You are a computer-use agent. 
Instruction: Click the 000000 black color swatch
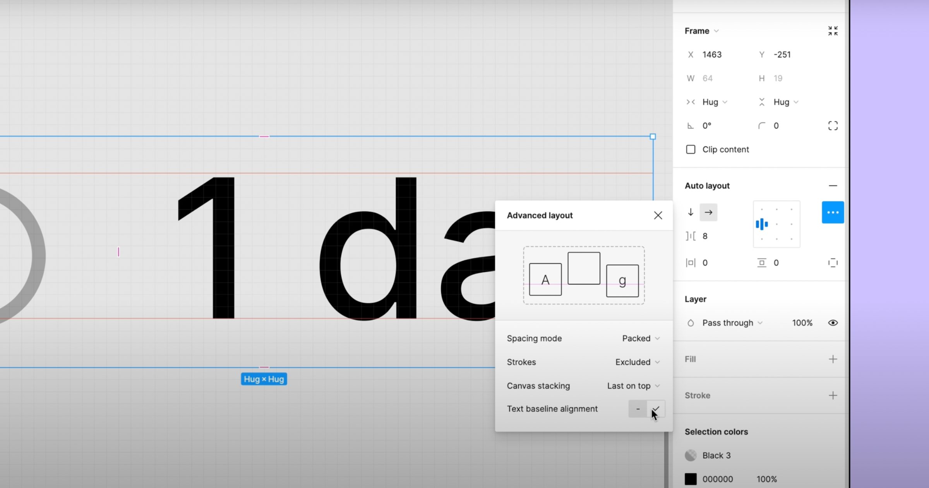tap(691, 479)
